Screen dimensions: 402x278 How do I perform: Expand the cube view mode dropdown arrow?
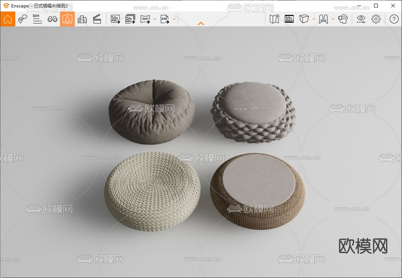pos(314,19)
